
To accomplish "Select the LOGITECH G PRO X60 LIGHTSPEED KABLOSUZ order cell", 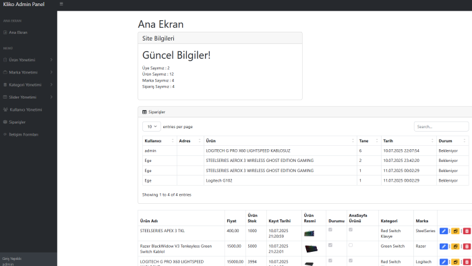I will [x=281, y=151].
